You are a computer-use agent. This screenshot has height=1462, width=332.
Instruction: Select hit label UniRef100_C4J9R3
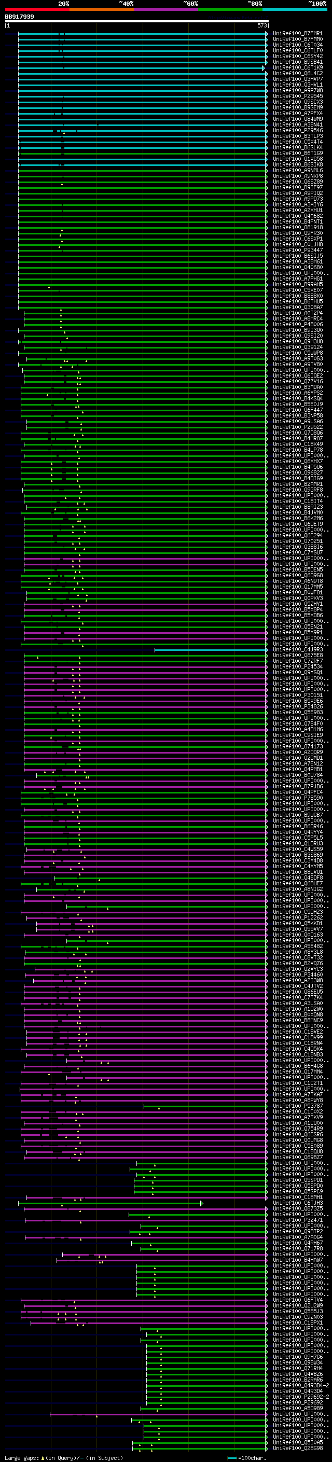298,650
